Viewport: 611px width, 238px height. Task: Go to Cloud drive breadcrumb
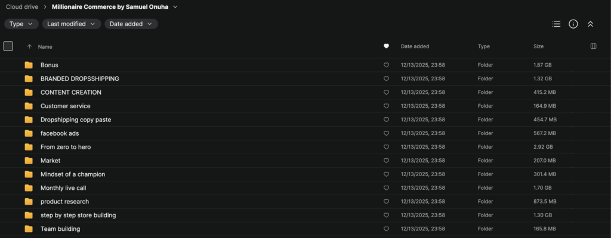(22, 7)
